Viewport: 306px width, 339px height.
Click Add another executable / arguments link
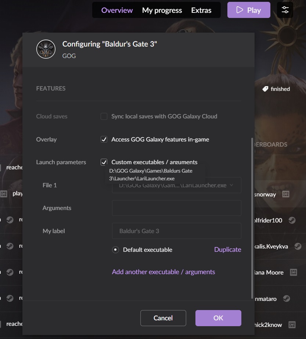163,272
